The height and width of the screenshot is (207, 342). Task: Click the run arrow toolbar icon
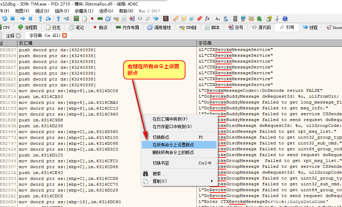pos(22,19)
